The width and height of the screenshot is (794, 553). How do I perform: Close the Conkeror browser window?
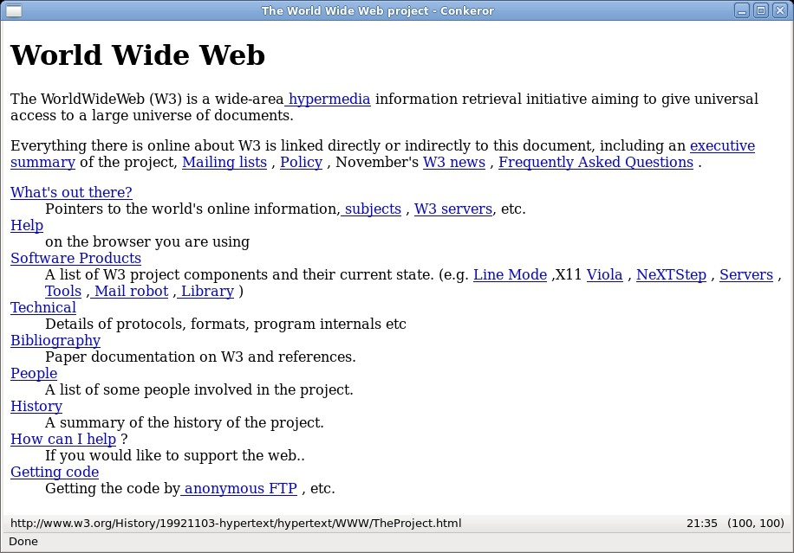778,10
